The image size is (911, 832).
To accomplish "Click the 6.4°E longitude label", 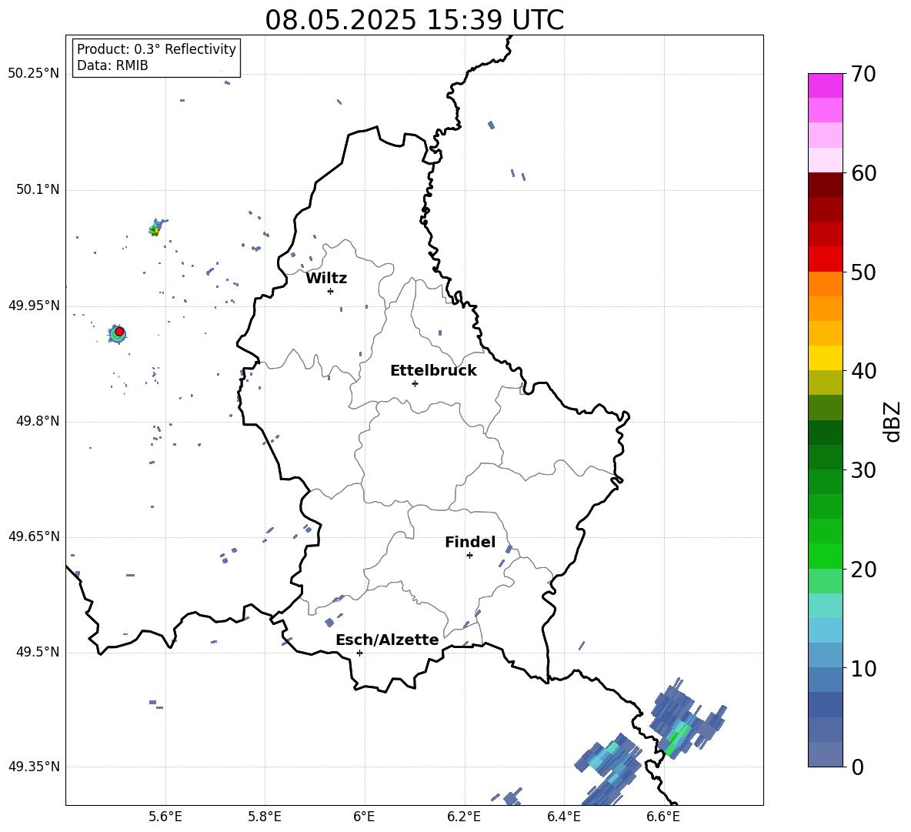I will tap(563, 817).
